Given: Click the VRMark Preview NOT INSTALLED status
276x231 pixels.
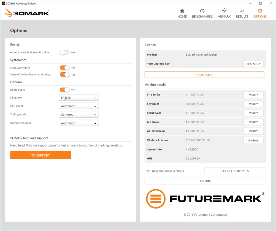Looking at the screenshot, I should coord(201,140).
